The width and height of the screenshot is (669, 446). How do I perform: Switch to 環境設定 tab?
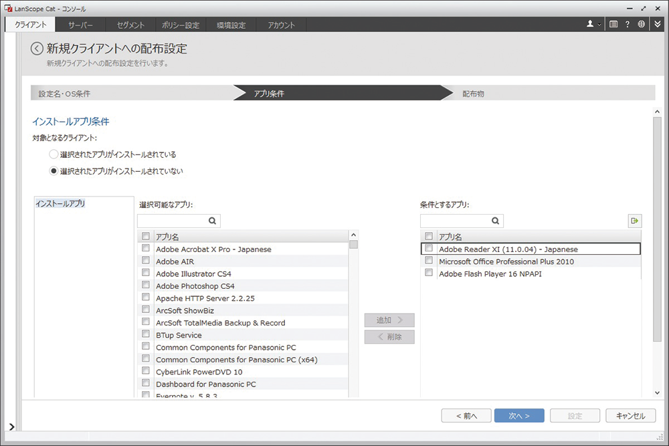(x=231, y=25)
